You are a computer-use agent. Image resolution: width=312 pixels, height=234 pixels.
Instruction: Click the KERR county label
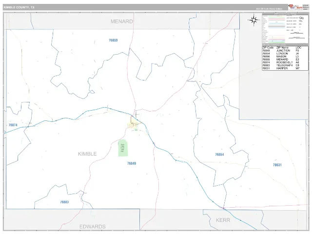[223, 220]
